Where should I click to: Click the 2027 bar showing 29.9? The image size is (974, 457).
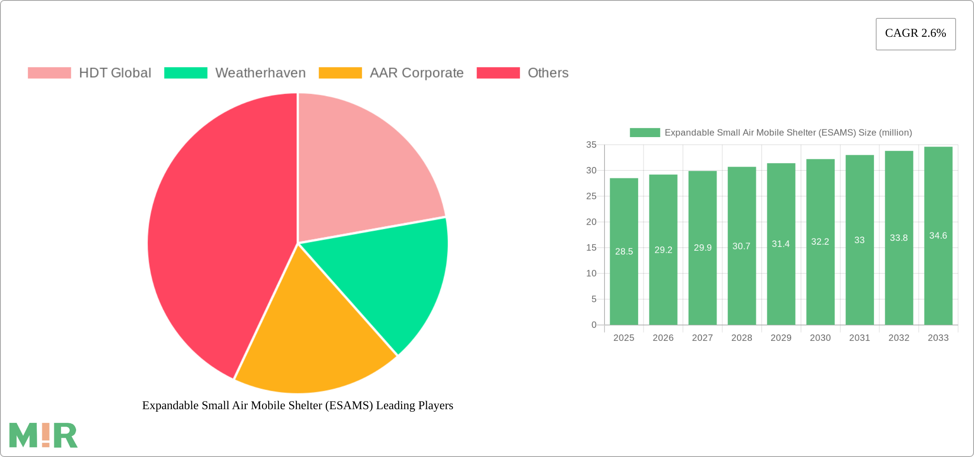[702, 248]
